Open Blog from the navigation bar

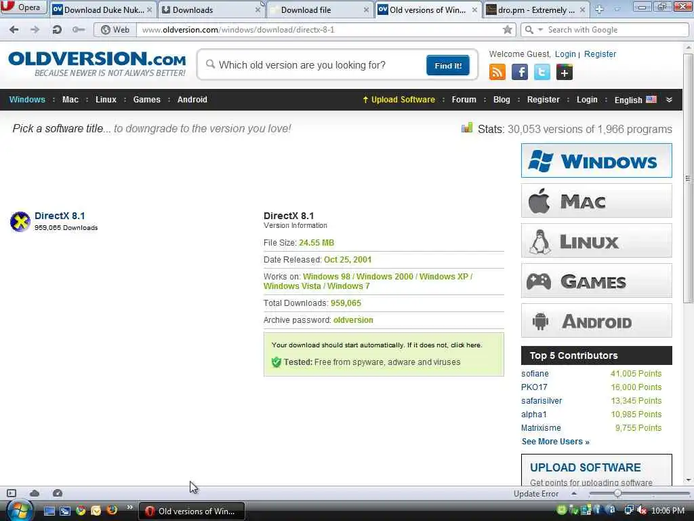(502, 100)
